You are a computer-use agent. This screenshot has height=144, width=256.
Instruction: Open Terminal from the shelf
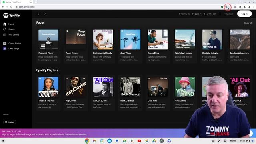(162, 141)
